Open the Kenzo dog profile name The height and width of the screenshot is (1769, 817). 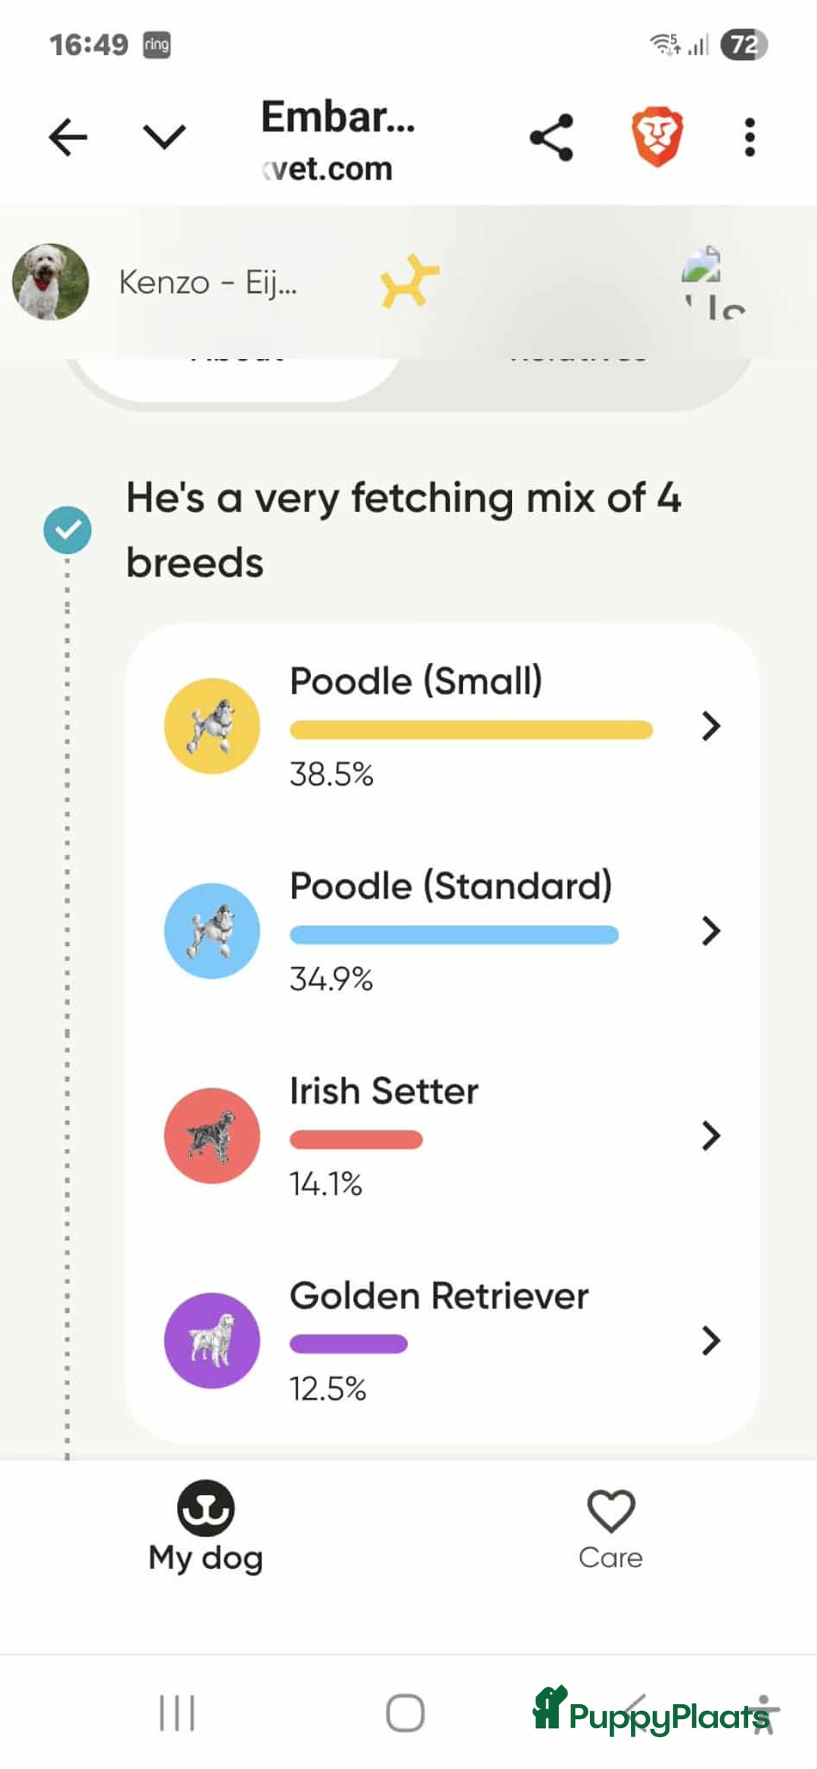(208, 283)
